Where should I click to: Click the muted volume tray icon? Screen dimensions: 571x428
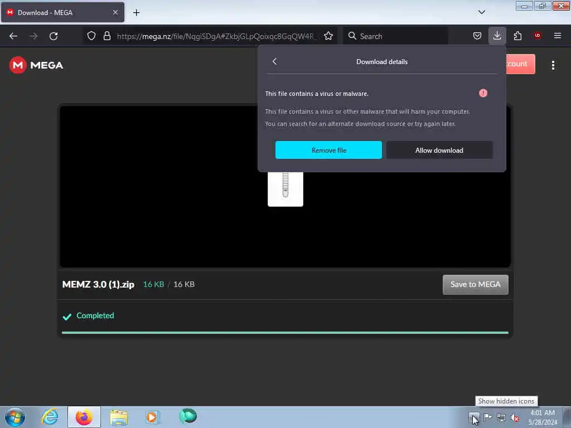(x=515, y=418)
